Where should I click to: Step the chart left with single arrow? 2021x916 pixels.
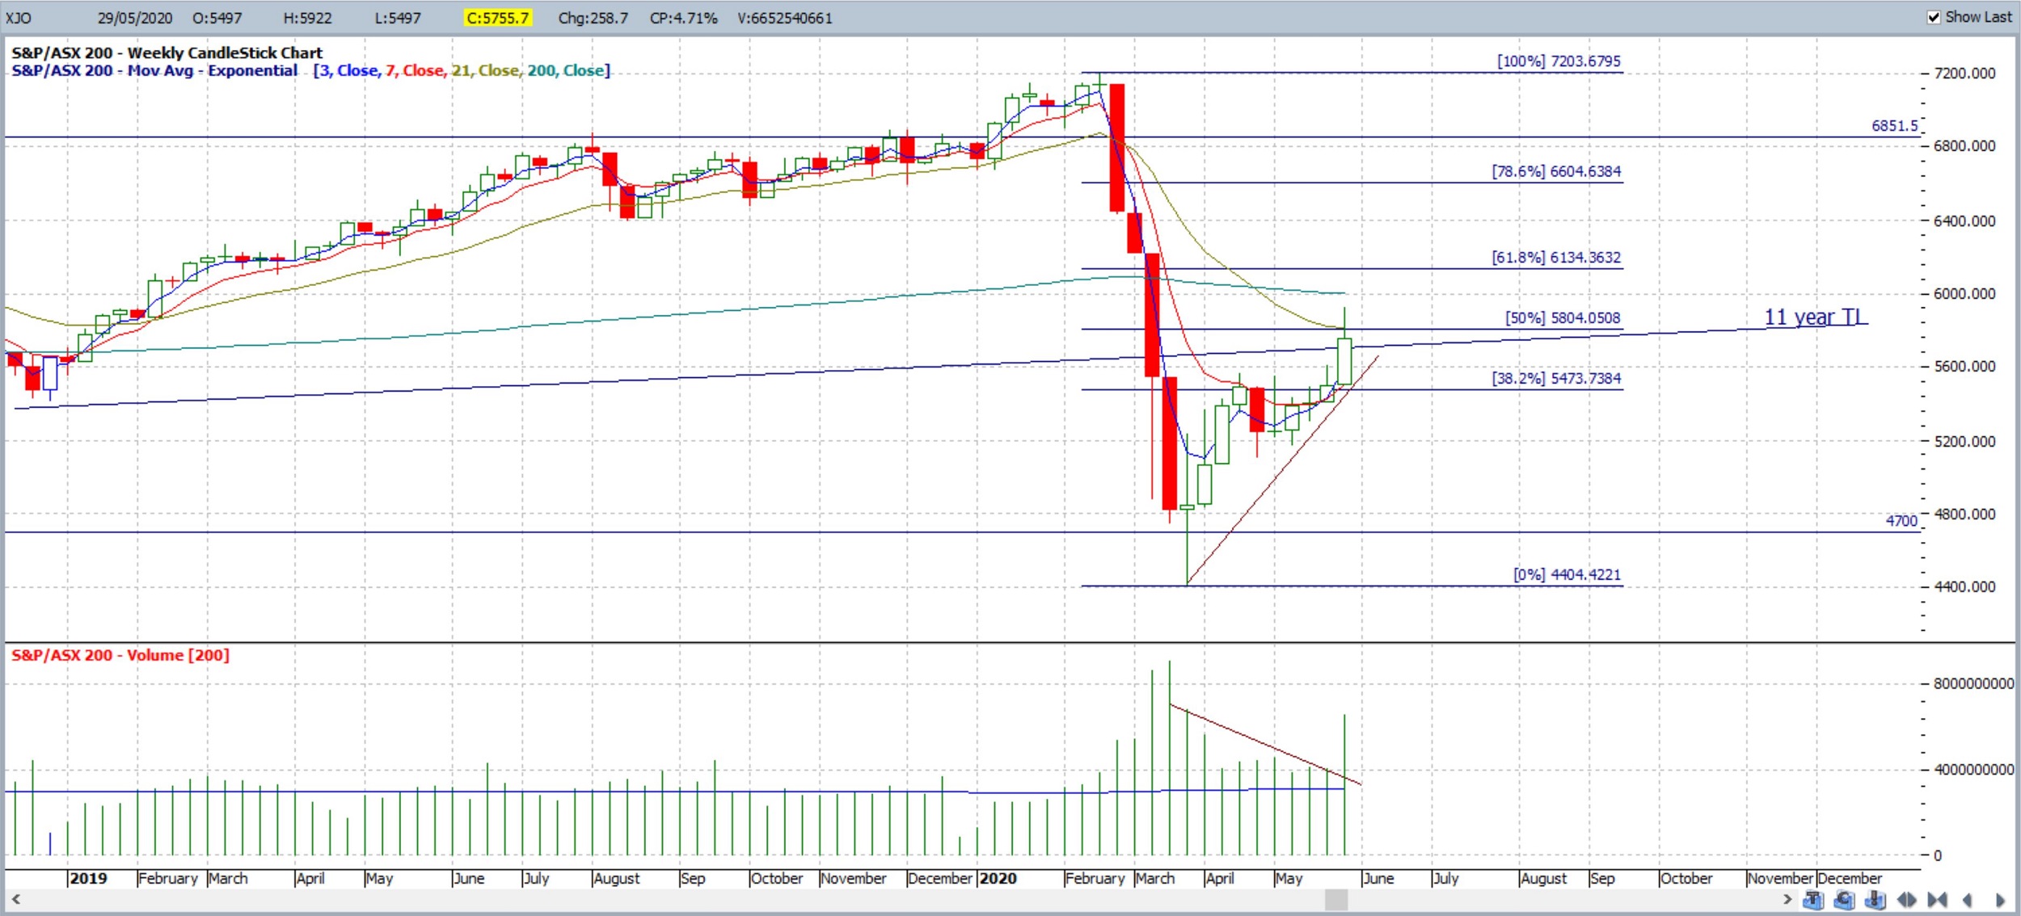point(1968,900)
